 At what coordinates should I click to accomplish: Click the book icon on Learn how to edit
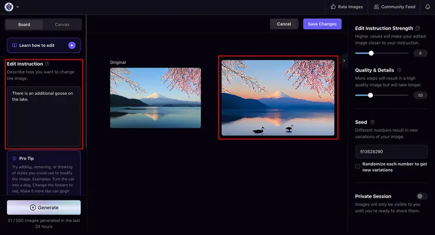point(15,45)
